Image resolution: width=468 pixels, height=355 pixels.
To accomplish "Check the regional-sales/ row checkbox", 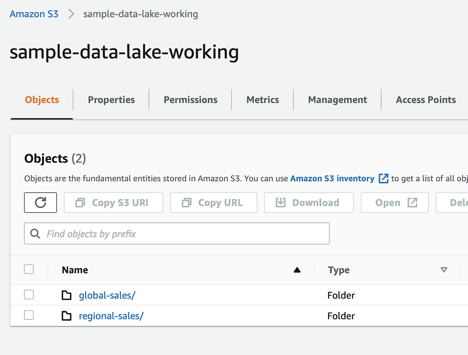I will pyautogui.click(x=29, y=315).
